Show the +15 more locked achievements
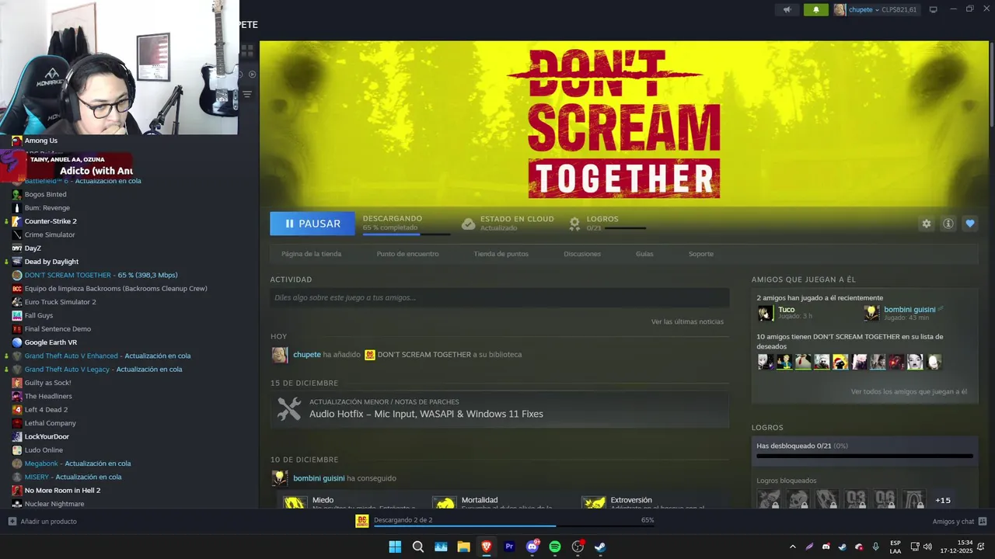Viewport: 995px width, 559px height. click(943, 500)
